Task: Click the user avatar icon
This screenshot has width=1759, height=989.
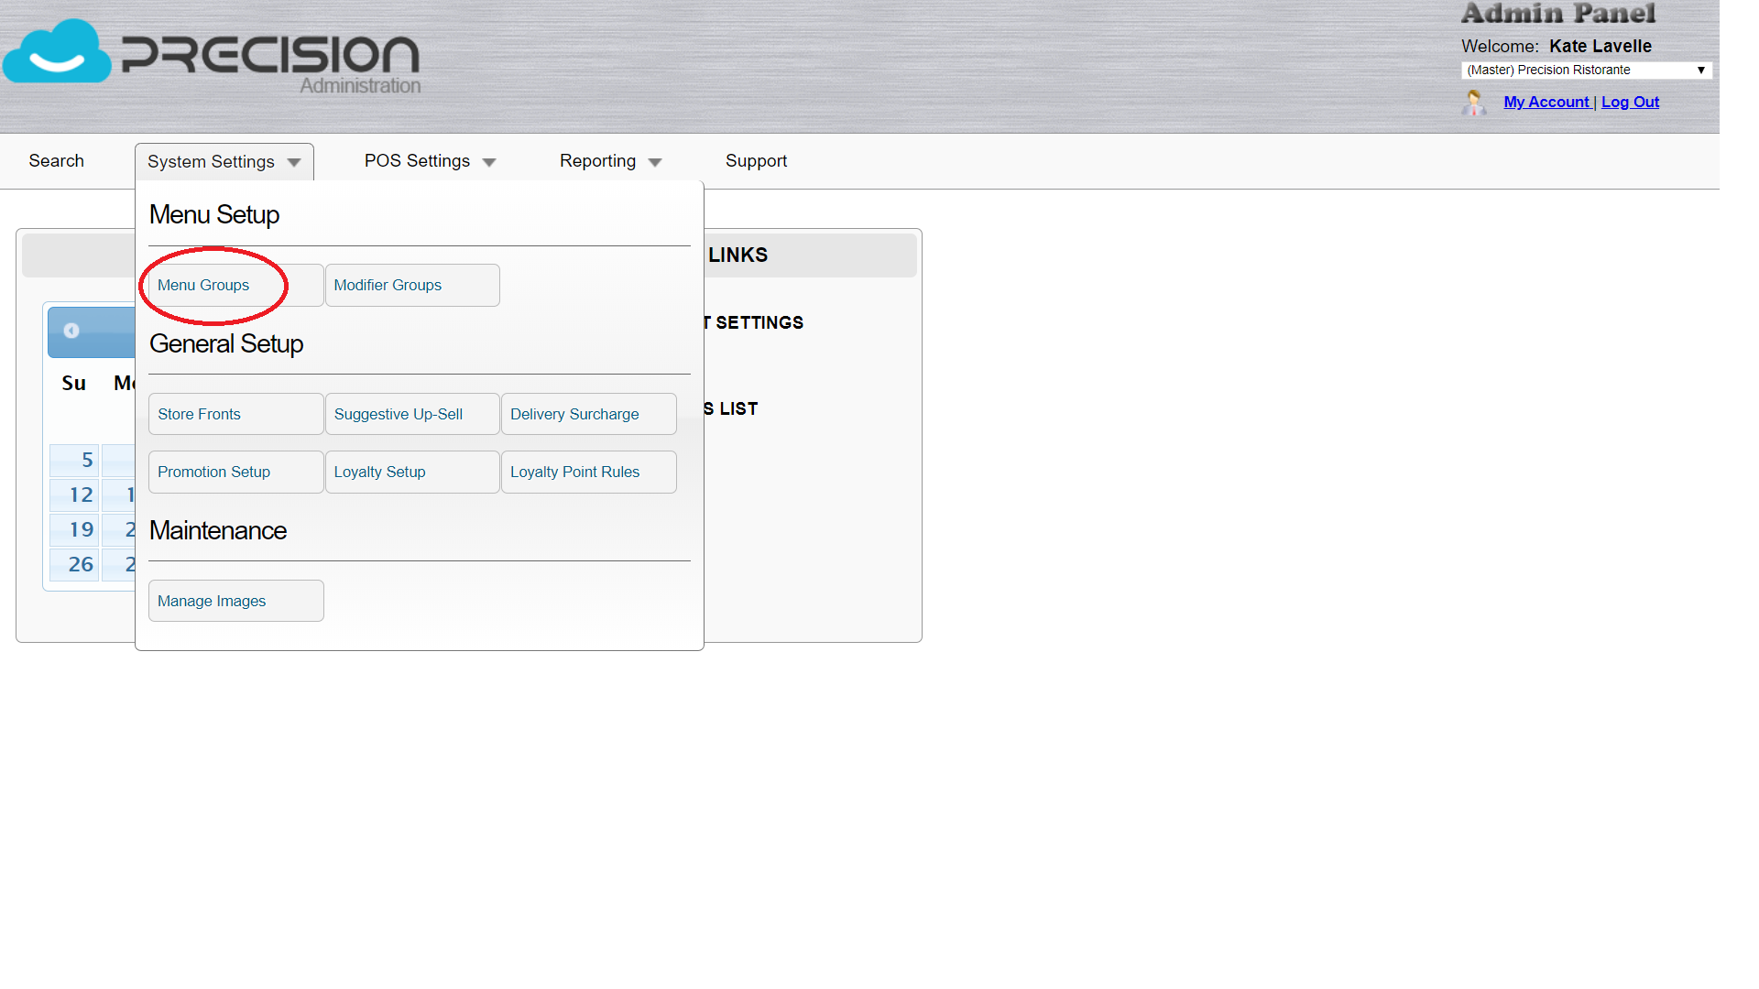Action: click(x=1473, y=103)
